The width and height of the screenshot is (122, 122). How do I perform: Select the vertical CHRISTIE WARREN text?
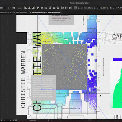(x=23, y=79)
